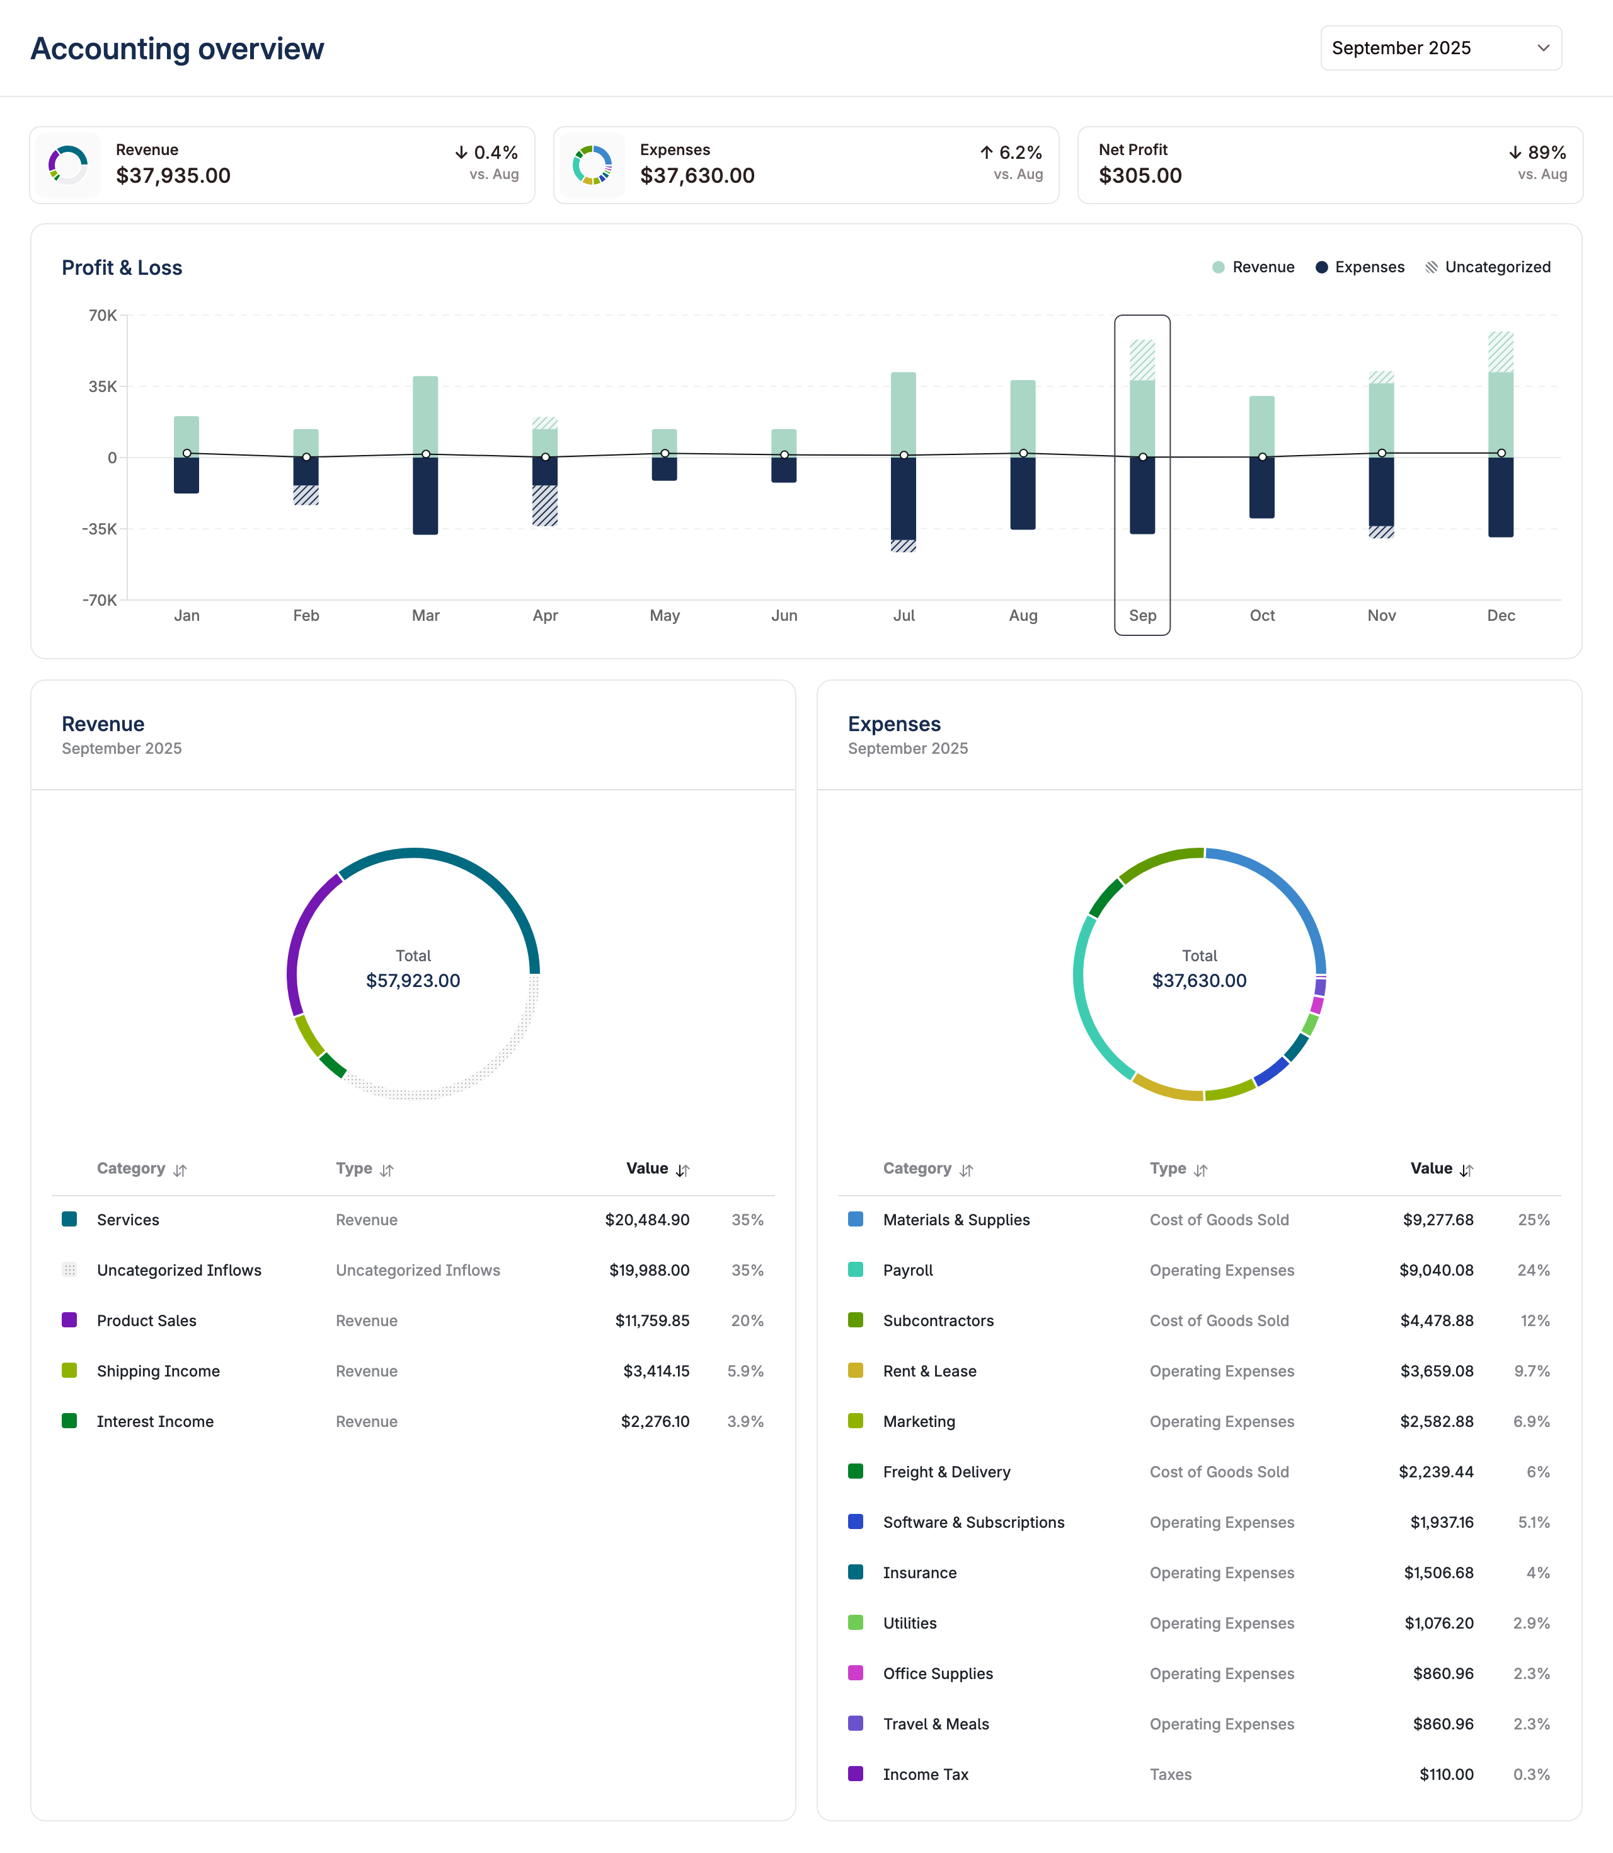The image size is (1613, 1853).
Task: Click the Utilities light green swatch
Action: coord(855,1622)
